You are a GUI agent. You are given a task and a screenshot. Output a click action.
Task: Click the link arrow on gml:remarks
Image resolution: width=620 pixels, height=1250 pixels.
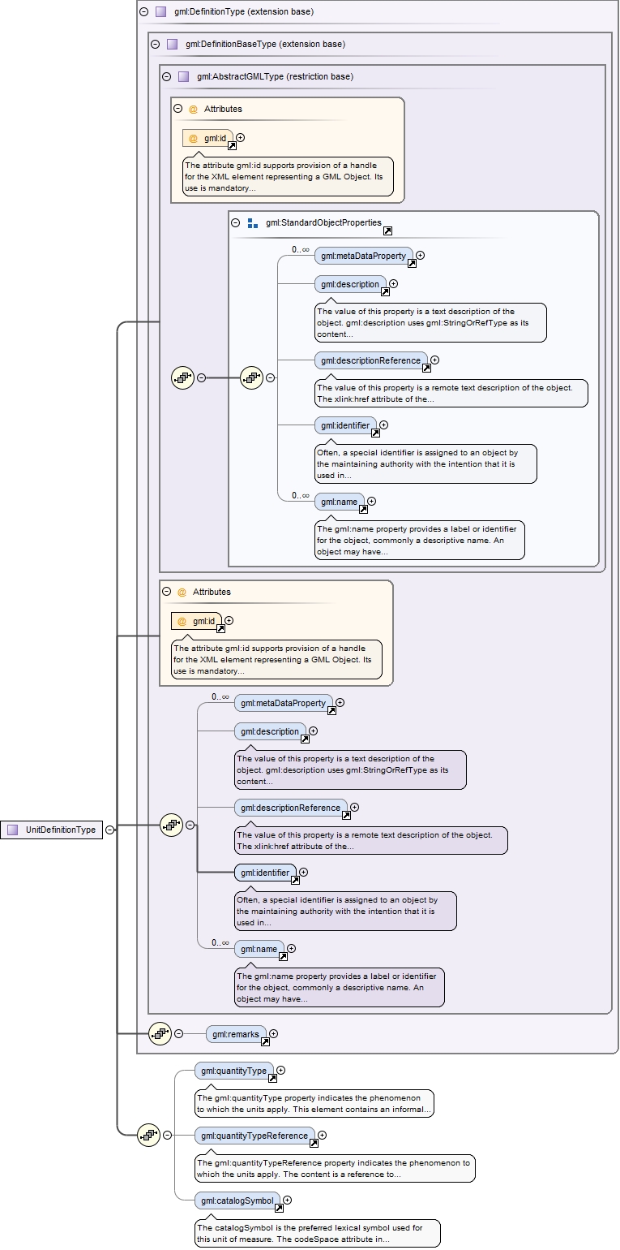point(264,1041)
